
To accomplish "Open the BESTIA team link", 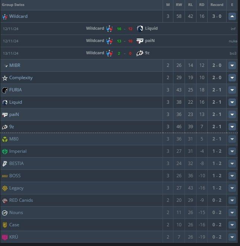I will point(16,164).
